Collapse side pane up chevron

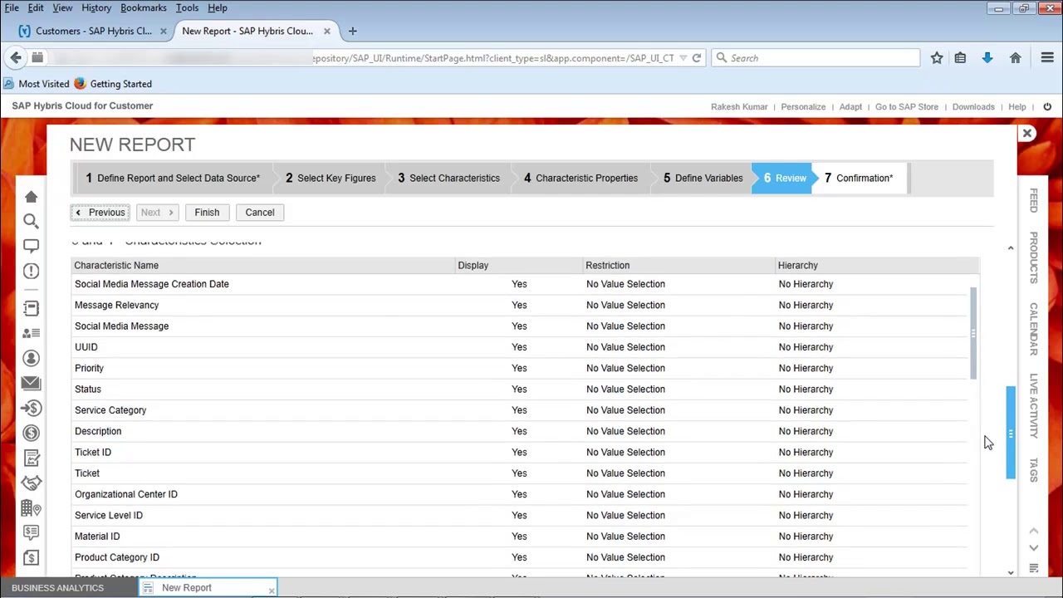1034,531
